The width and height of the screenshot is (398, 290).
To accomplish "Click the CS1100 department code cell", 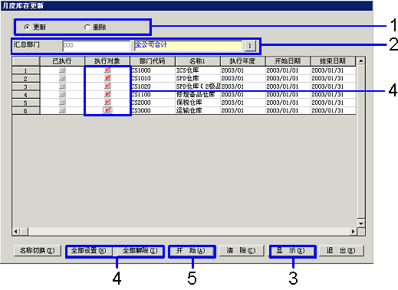I will (x=153, y=94).
